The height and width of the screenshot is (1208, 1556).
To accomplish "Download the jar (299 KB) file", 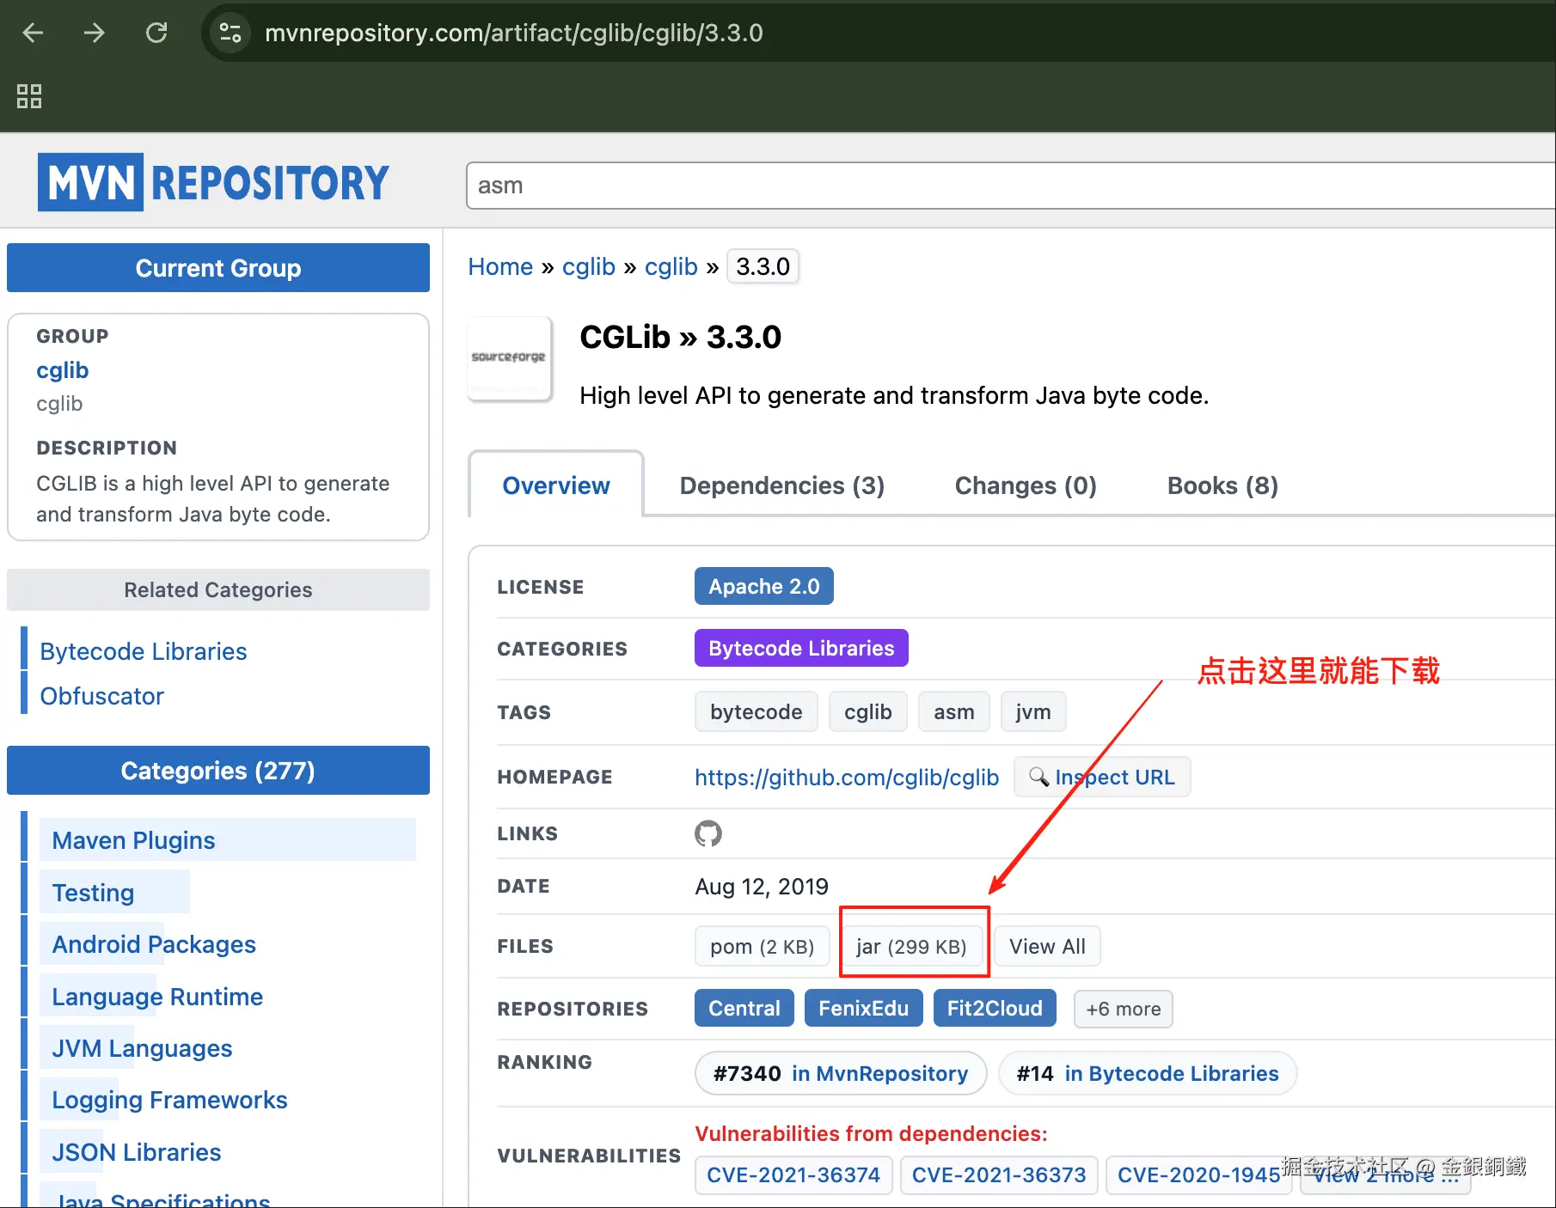I will click(x=911, y=946).
